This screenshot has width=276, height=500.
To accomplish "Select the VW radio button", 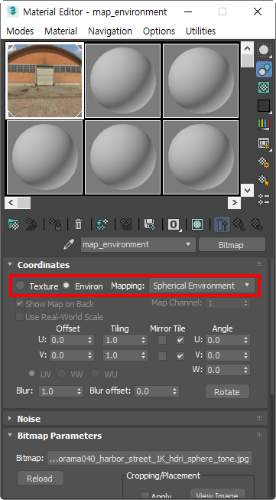I will point(61,374).
